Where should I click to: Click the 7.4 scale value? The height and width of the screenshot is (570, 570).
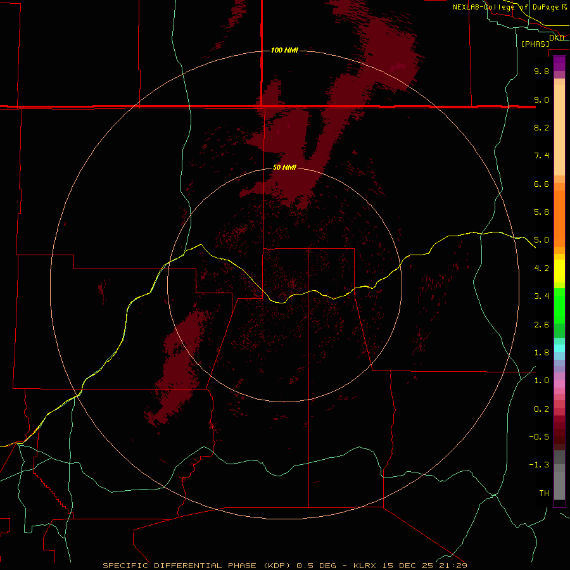(541, 156)
